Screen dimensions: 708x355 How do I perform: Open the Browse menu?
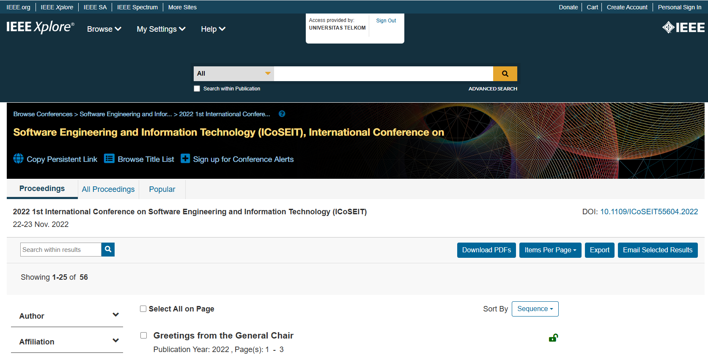click(104, 29)
